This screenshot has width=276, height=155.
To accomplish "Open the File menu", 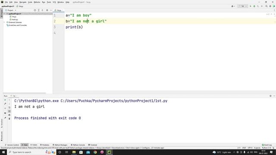I will pos(6,2).
